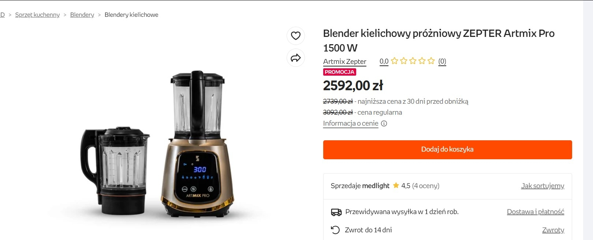Go to Blendery breadcrumb category
593x240 pixels.
point(82,15)
